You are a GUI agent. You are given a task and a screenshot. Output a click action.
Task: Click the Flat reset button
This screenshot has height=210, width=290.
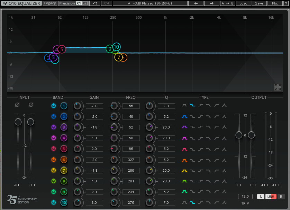point(275,3)
